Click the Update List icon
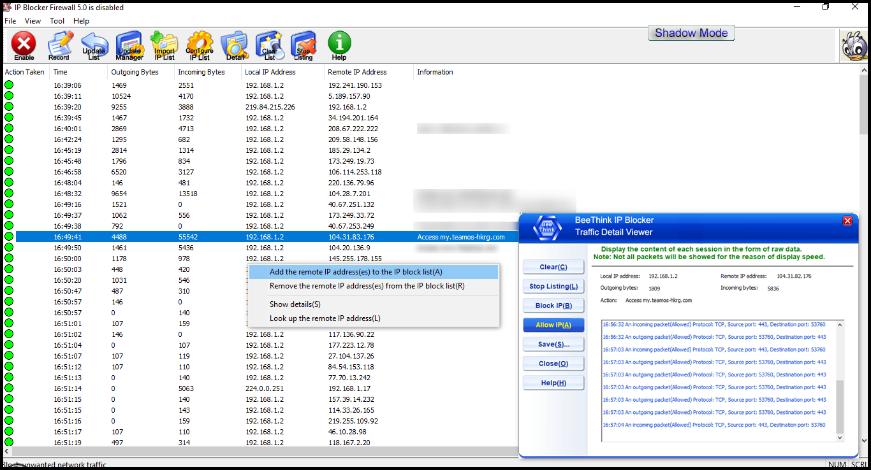 coord(94,45)
